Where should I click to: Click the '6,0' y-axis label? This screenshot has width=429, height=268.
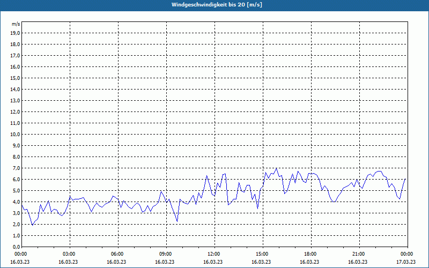17,180
